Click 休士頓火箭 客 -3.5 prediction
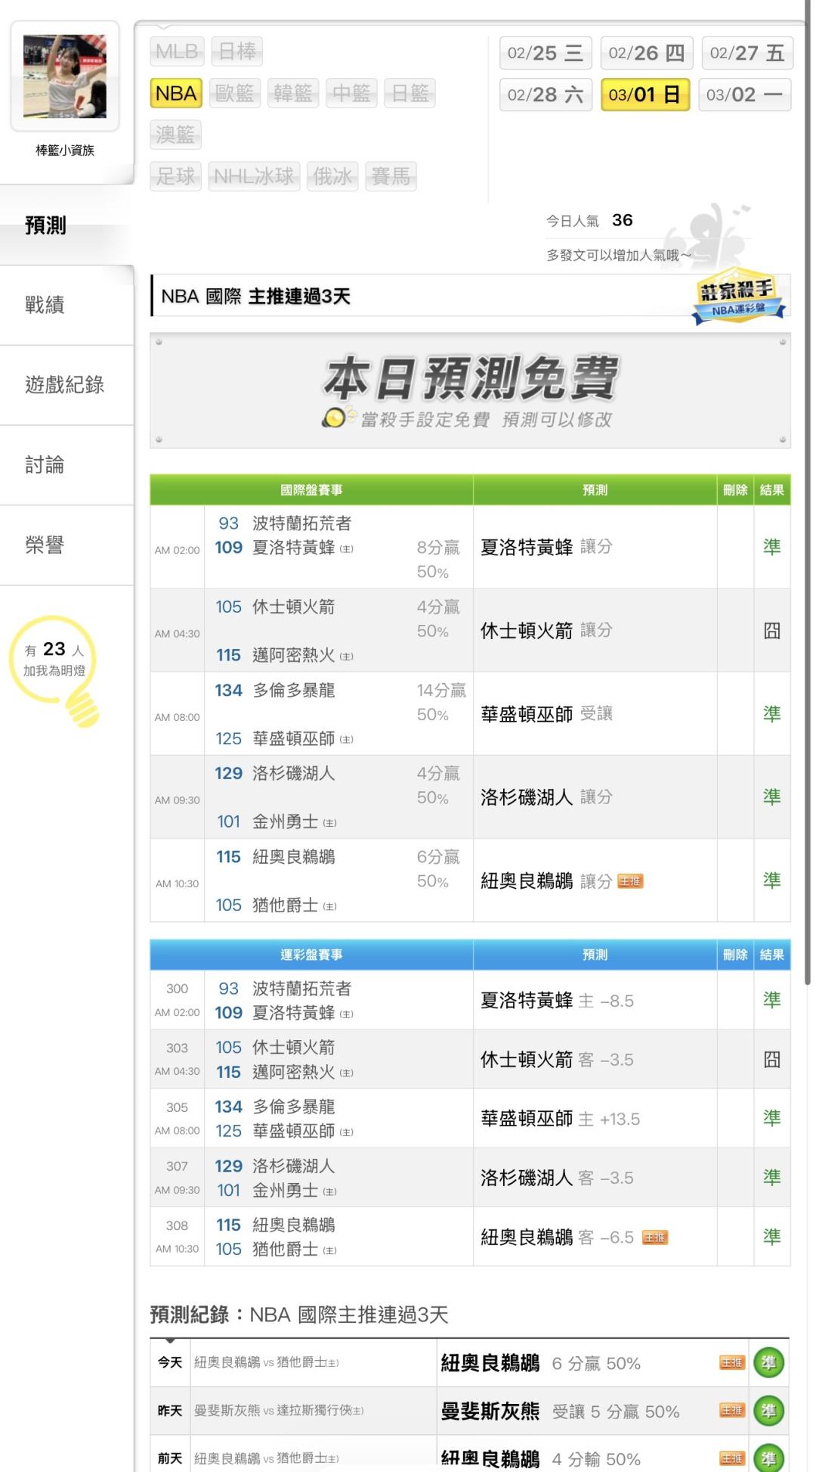Screen dimensions: 816x1472 click(557, 1060)
